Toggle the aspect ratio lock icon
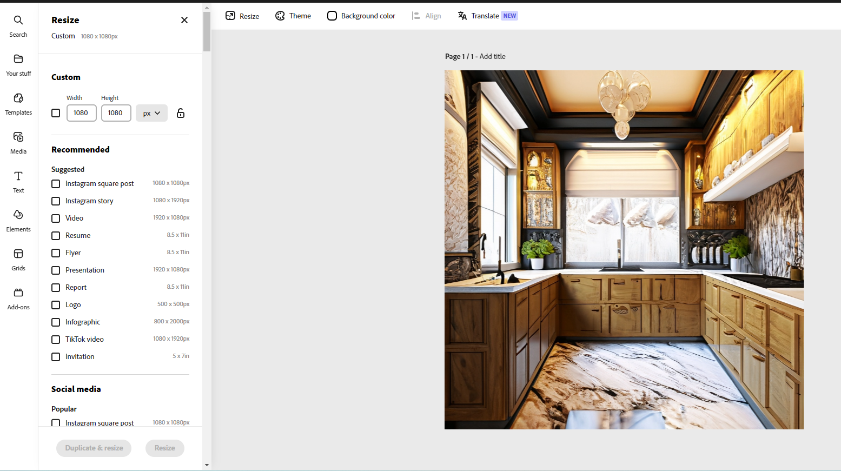Viewport: 841px width, 471px height. (181, 113)
